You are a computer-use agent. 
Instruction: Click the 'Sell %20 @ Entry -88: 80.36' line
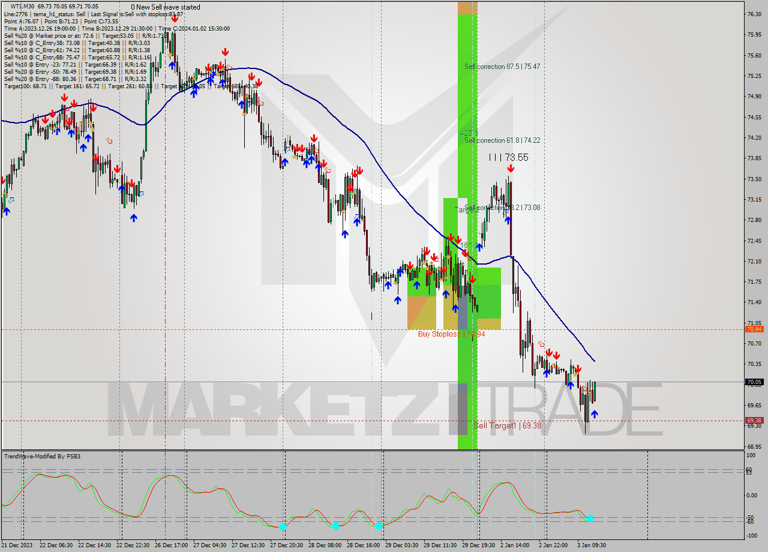point(75,79)
